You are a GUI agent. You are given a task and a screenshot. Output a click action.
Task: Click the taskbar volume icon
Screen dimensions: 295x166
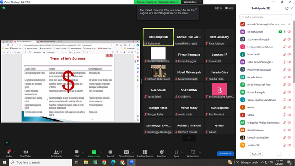click(x=271, y=162)
